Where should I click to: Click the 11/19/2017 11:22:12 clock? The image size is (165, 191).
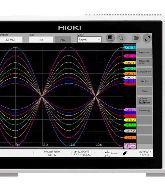[x=145, y=154]
